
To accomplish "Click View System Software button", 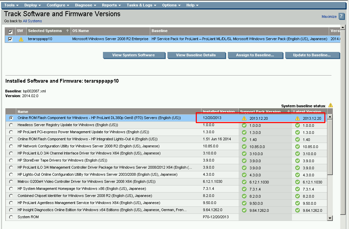I will tap(134, 55).
